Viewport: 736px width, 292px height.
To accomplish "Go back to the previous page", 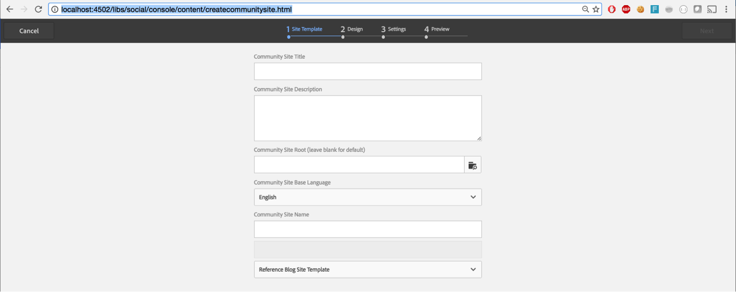I will 10,9.
